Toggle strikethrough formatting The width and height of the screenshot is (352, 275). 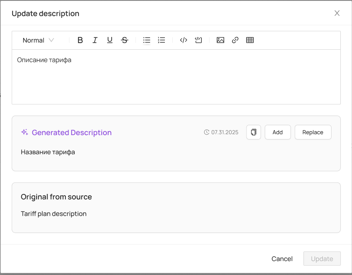(124, 40)
